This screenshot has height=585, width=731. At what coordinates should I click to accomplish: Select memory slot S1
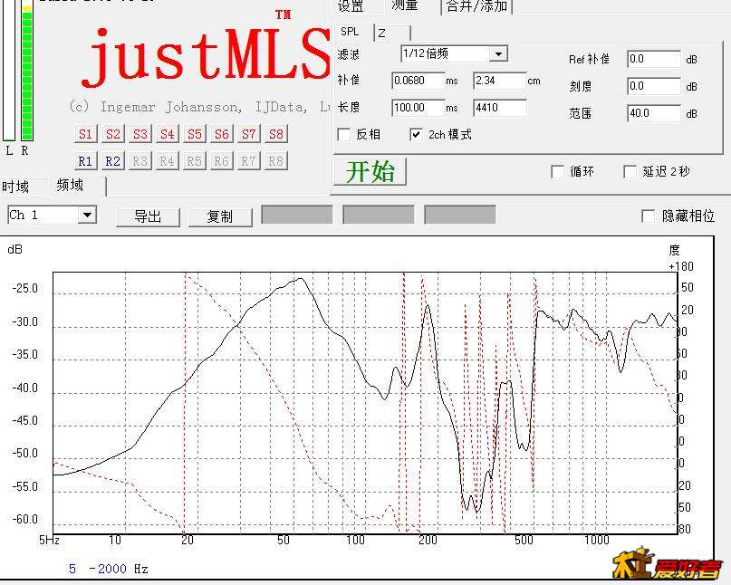point(85,133)
